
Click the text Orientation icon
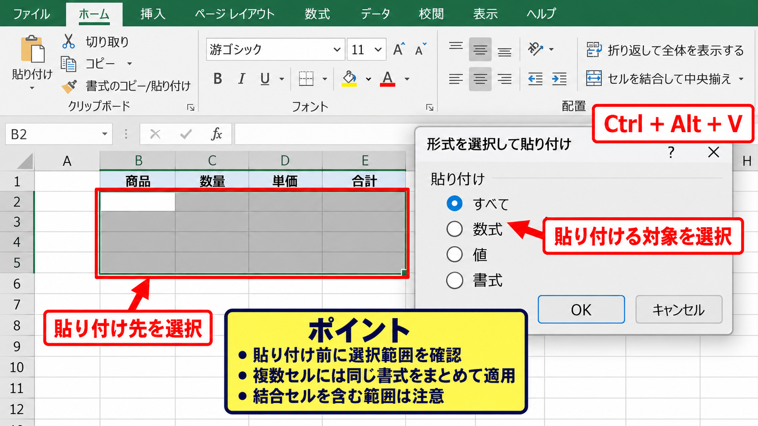coord(535,49)
